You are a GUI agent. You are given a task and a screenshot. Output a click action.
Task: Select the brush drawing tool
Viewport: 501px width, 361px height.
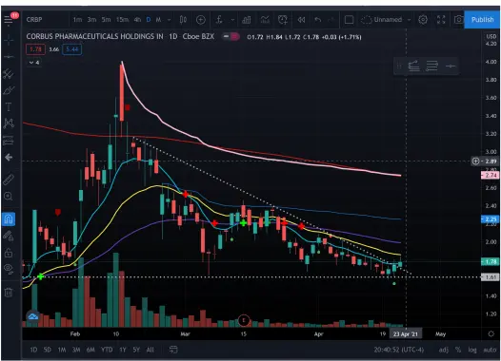pyautogui.click(x=9, y=90)
